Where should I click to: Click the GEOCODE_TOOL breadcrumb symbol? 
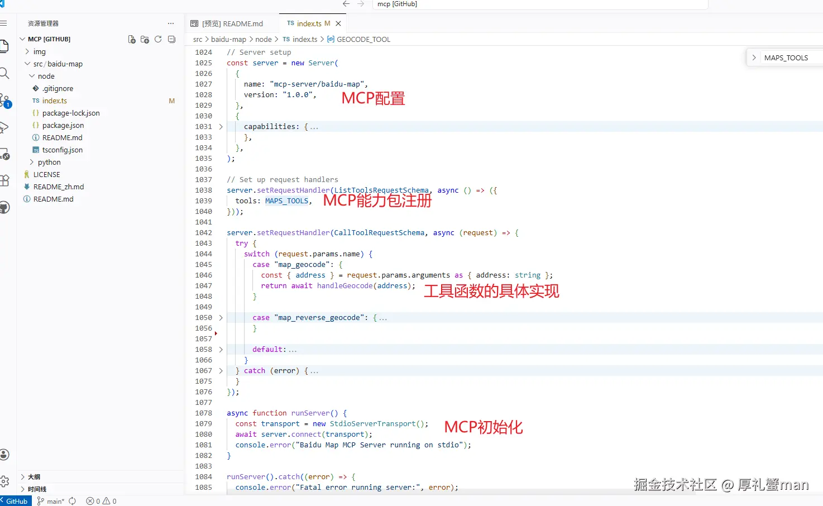click(x=363, y=39)
